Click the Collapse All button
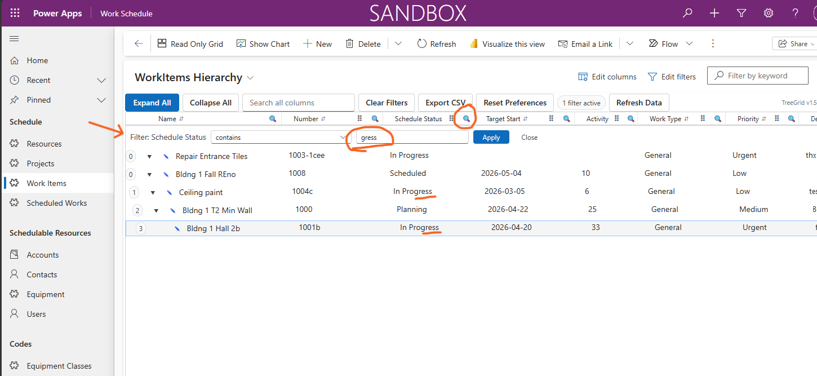The width and height of the screenshot is (817, 376). pos(211,103)
